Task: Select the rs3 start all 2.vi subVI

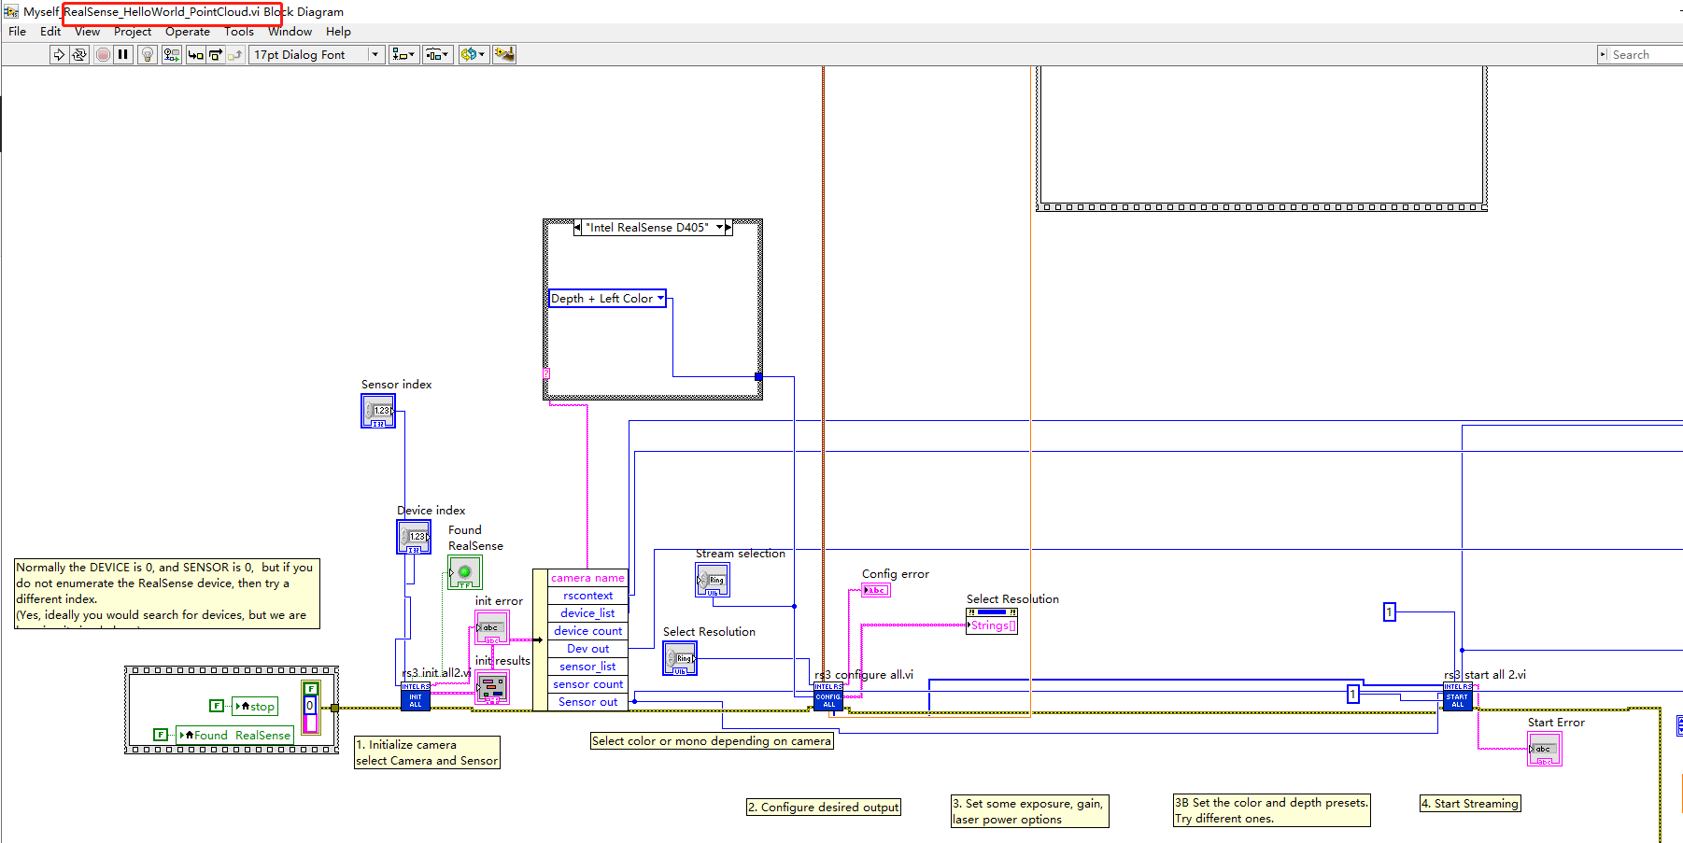Action: [1457, 696]
